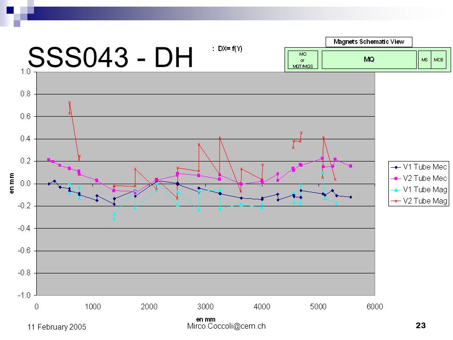The height and width of the screenshot is (340, 453).
Task: Click the y-axis label -0.8
Action: 24,273
